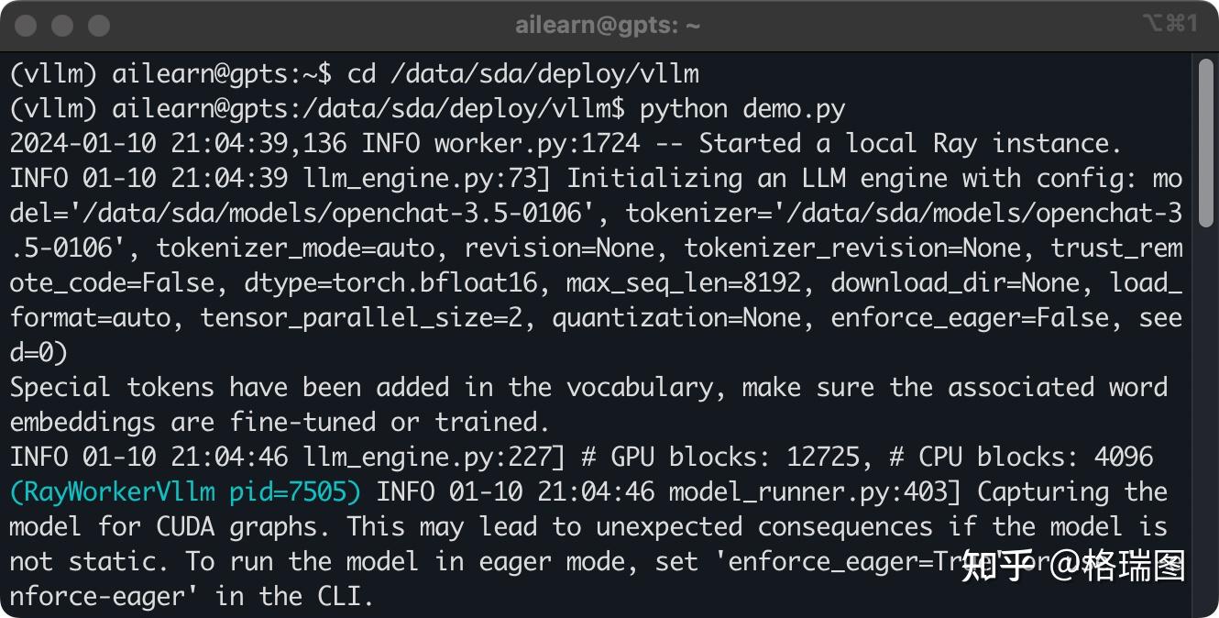Image resolution: width=1219 pixels, height=618 pixels.
Task: Click the cyan (RayWorkerVllm pid=7505) text
Action: 186,492
